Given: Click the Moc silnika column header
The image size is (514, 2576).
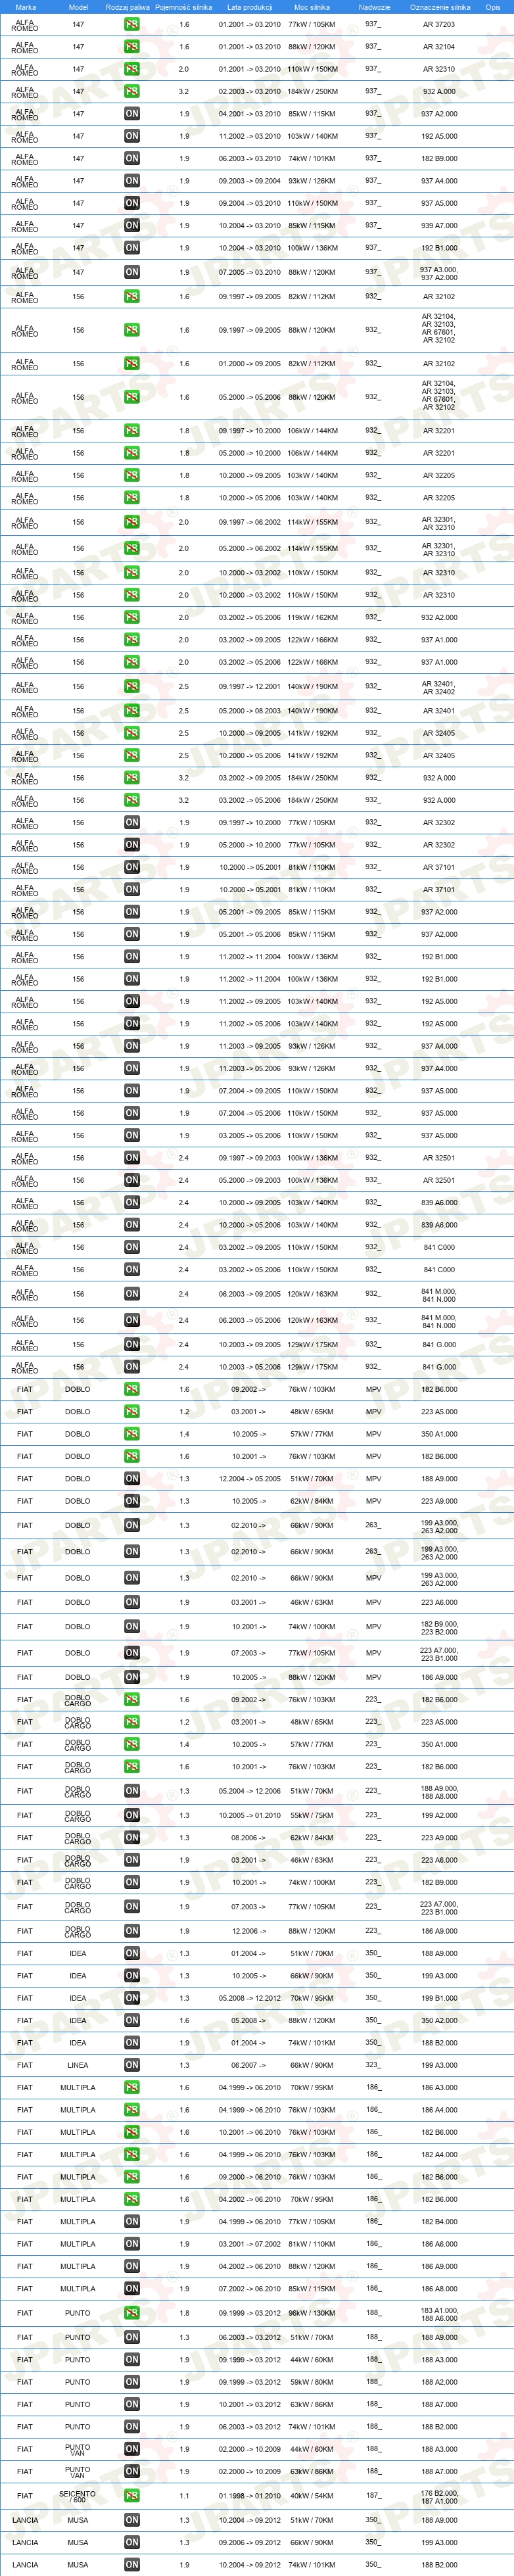Looking at the screenshot, I should coord(312,7).
